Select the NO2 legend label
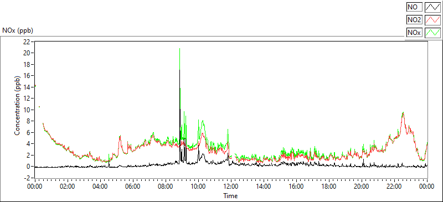The height and width of the screenshot is (202, 443). [x=414, y=20]
